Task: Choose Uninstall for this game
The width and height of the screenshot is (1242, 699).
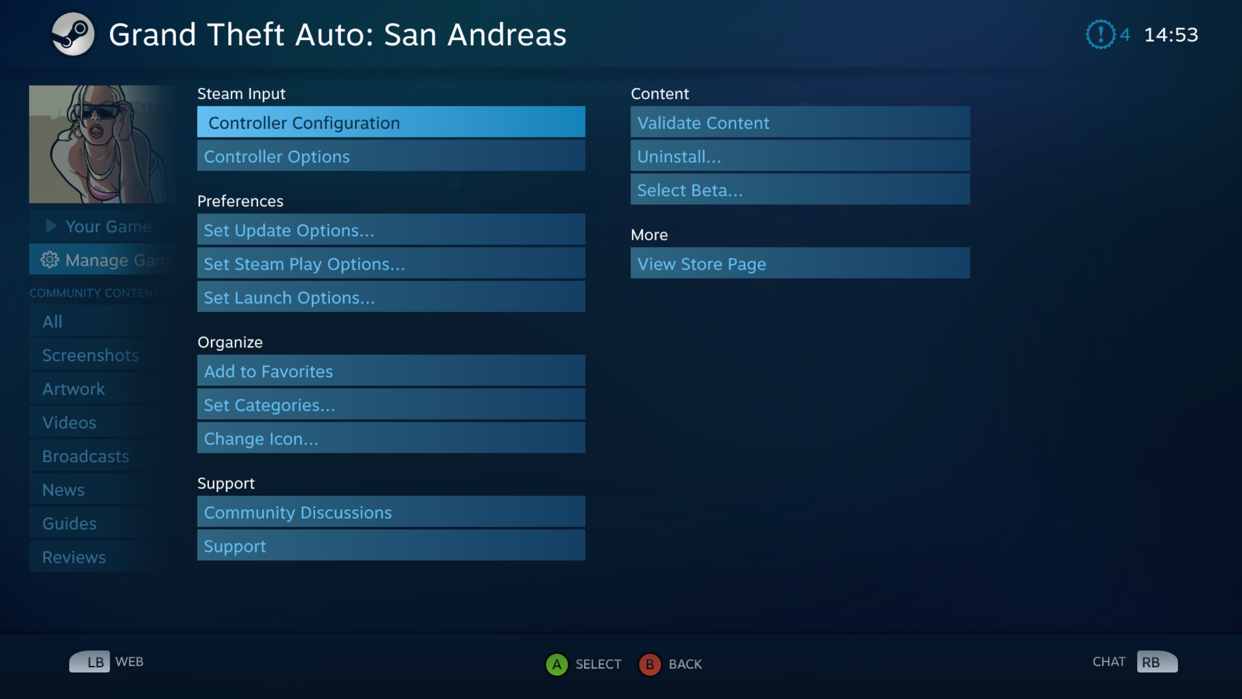Action: click(x=800, y=156)
